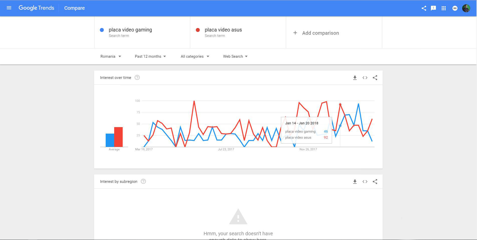Click the share icon in top header

pyautogui.click(x=424, y=8)
